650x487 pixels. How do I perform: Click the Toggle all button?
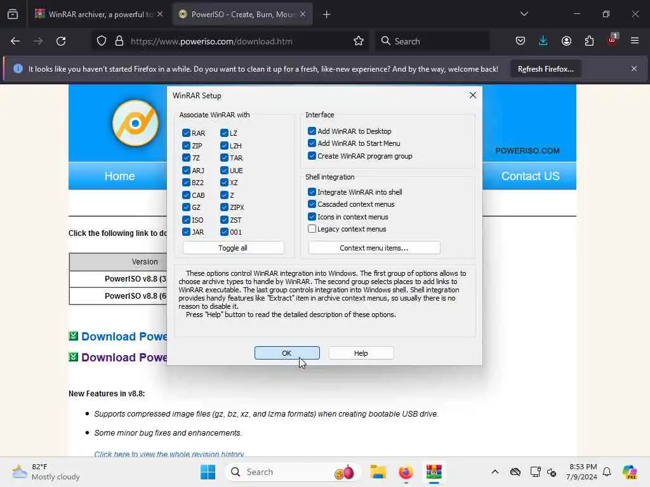pyautogui.click(x=233, y=248)
